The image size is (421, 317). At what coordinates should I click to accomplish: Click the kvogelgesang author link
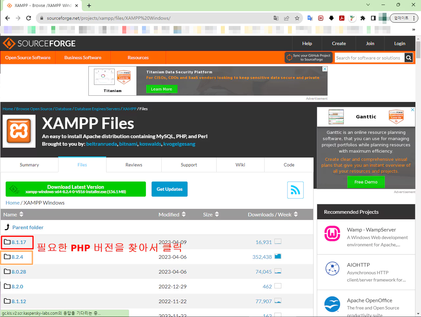click(x=179, y=144)
